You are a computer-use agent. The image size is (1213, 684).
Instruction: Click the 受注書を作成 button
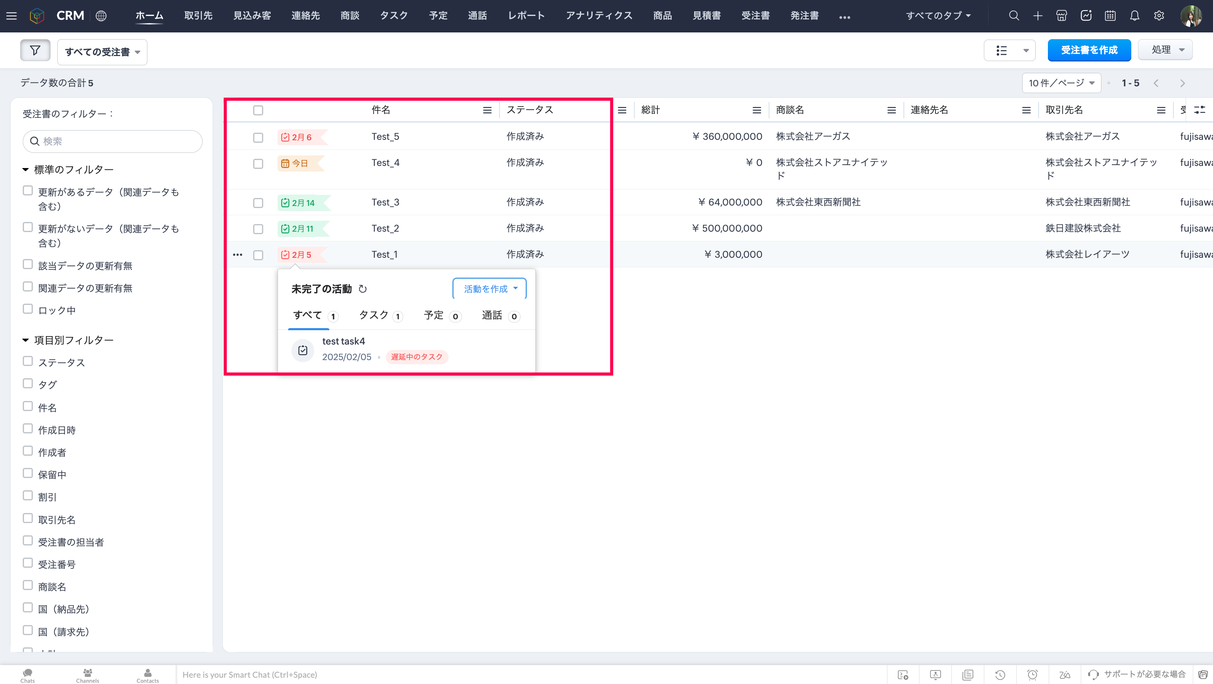click(x=1089, y=51)
